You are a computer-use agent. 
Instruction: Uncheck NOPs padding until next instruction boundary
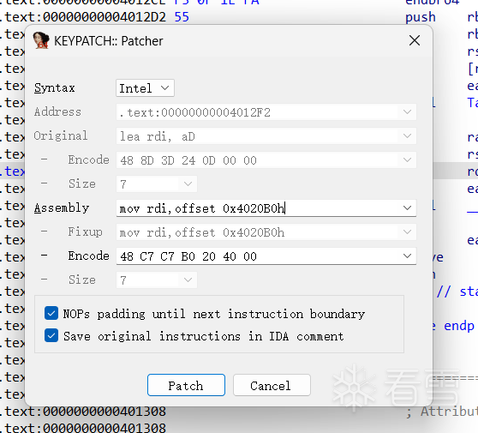pyautogui.click(x=51, y=313)
